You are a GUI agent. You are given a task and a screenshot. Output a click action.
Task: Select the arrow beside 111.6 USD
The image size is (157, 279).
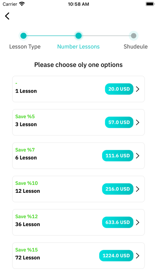click(137, 156)
